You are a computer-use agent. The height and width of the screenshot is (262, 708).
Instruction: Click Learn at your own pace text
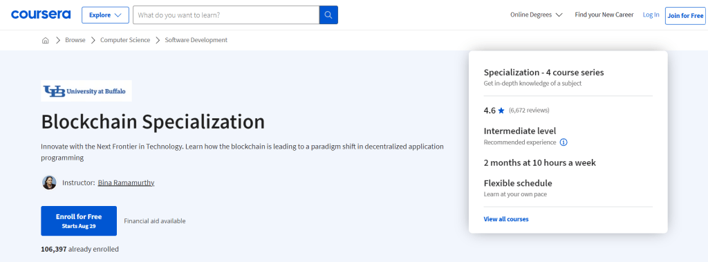[515, 194]
